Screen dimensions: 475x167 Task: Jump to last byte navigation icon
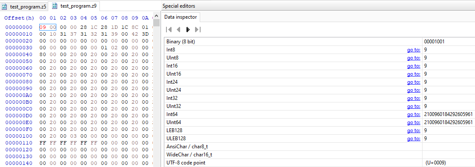point(198,30)
